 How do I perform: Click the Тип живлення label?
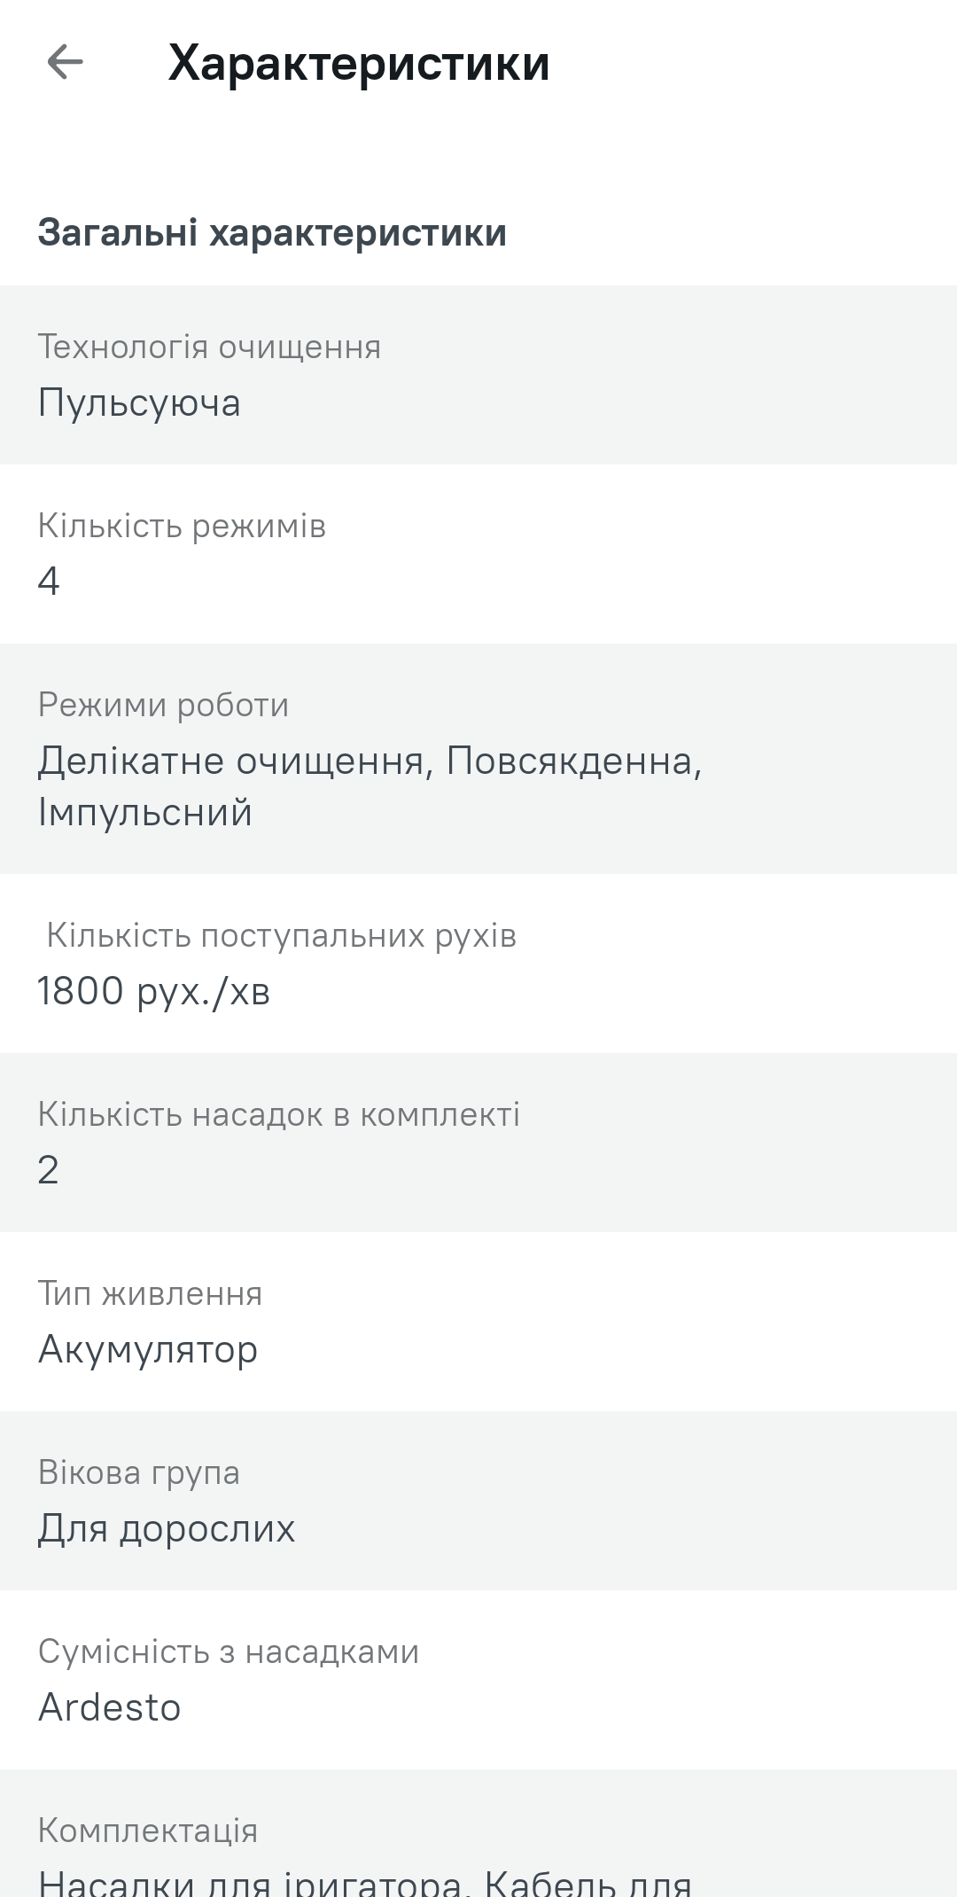tap(150, 1294)
